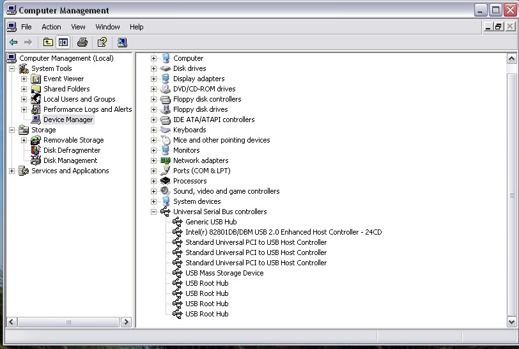
Task: Expand the Floppy disk controllers category
Action: click(x=153, y=99)
